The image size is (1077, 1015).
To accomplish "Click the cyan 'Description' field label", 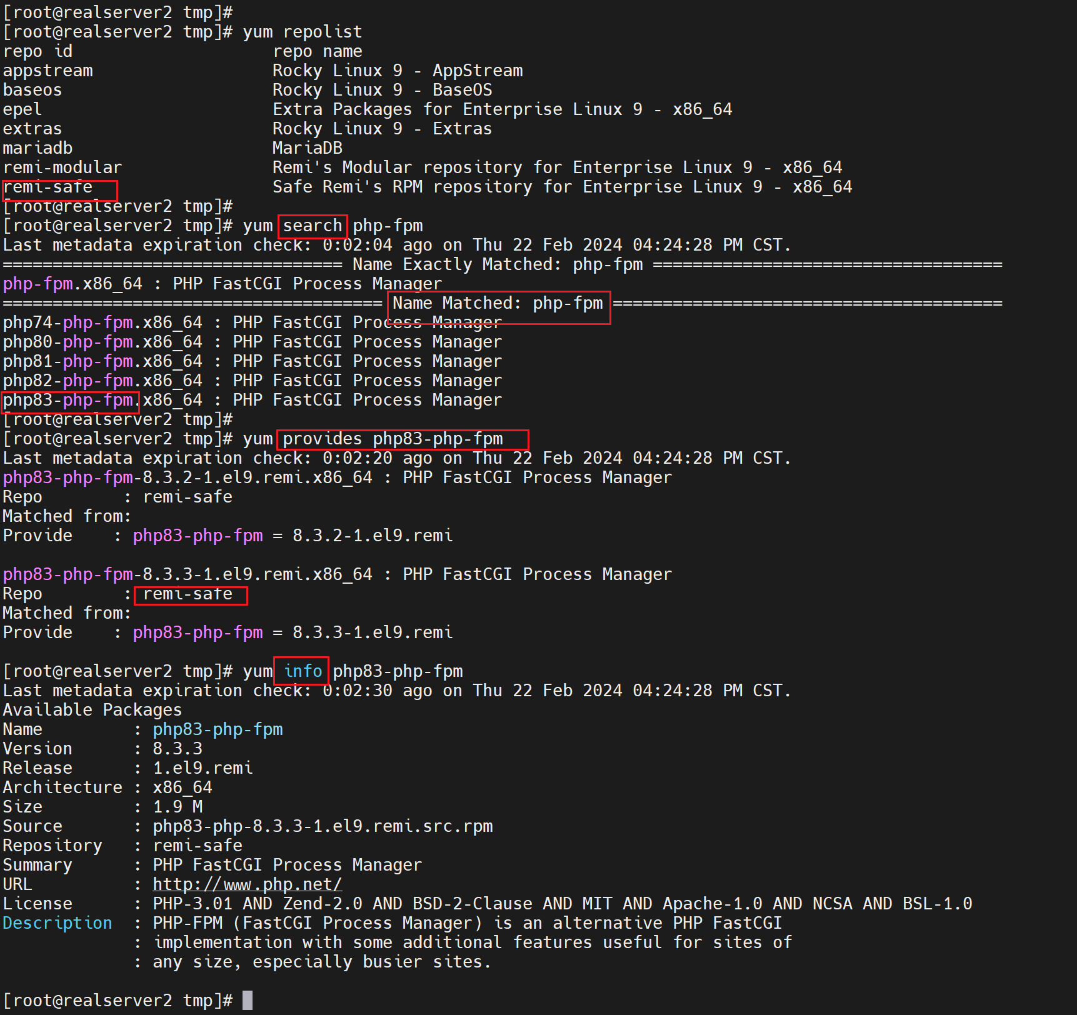I will pos(58,923).
